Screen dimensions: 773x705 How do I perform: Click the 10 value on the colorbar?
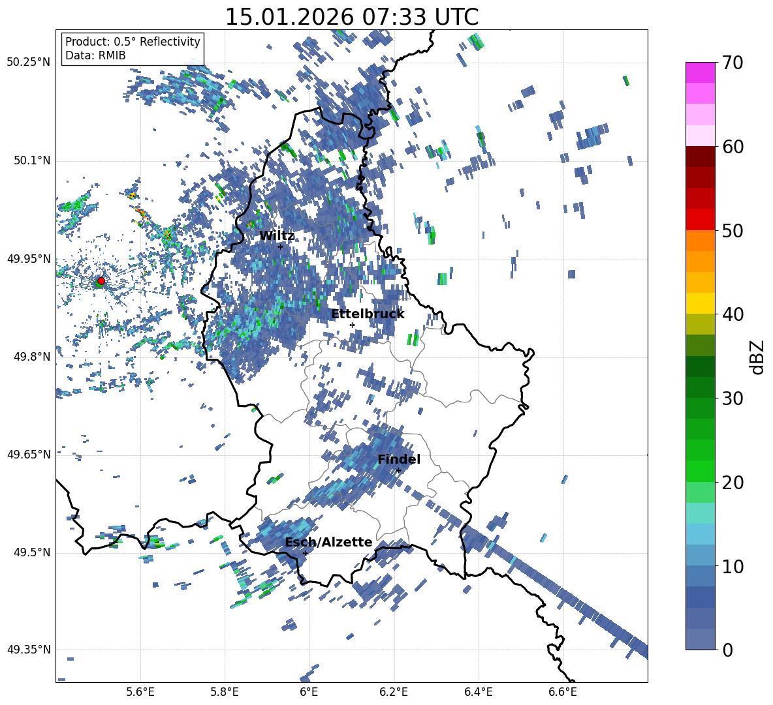733,566
